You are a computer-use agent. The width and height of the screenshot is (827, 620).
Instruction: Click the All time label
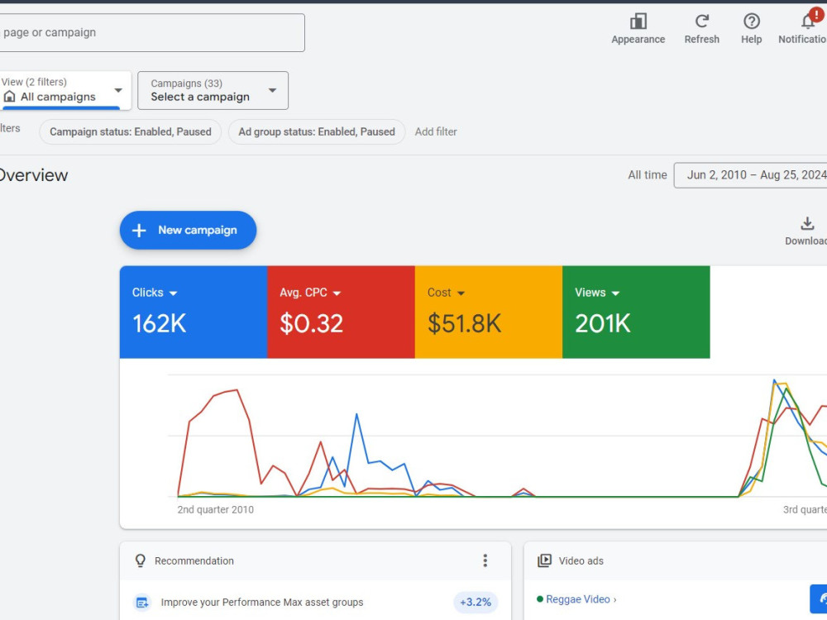click(648, 175)
